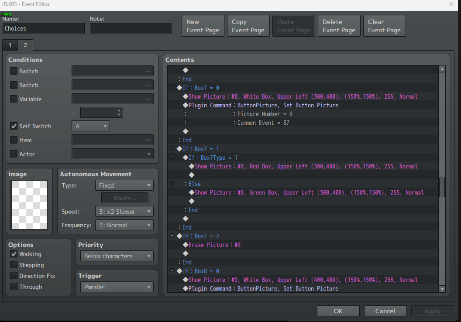Collapse the If Box7 = 1 block

click(172, 148)
